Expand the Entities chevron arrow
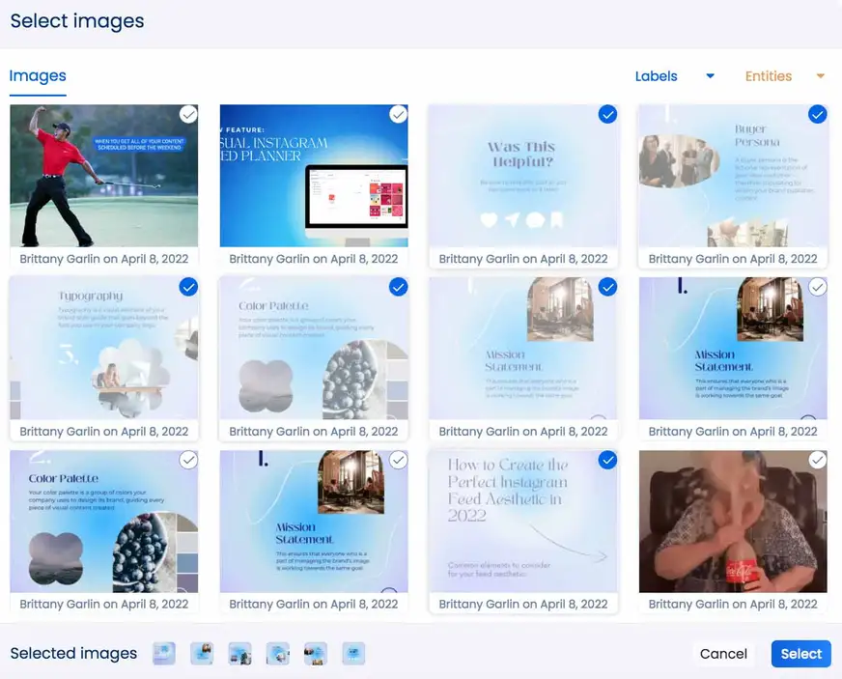 (820, 75)
